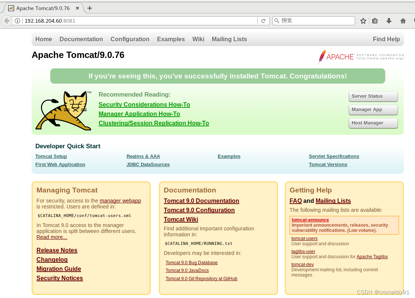Open the Tomcat 9.0 Documentation link

click(201, 201)
